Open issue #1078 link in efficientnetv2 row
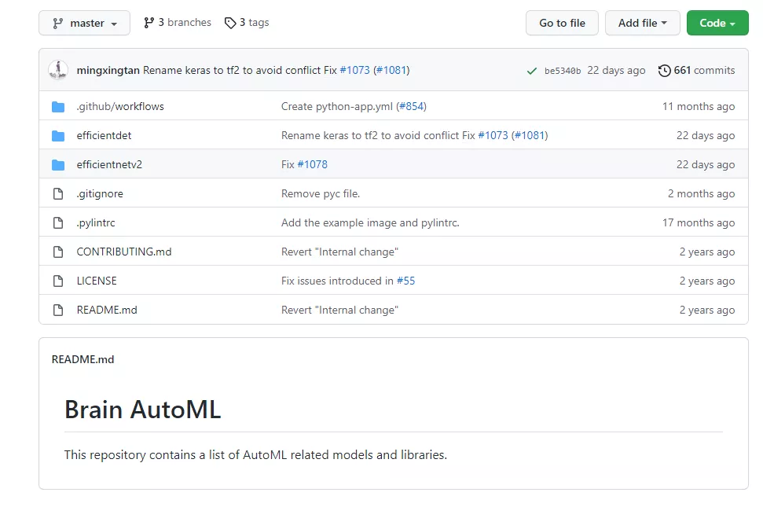The height and width of the screenshot is (507, 763). 312,164
